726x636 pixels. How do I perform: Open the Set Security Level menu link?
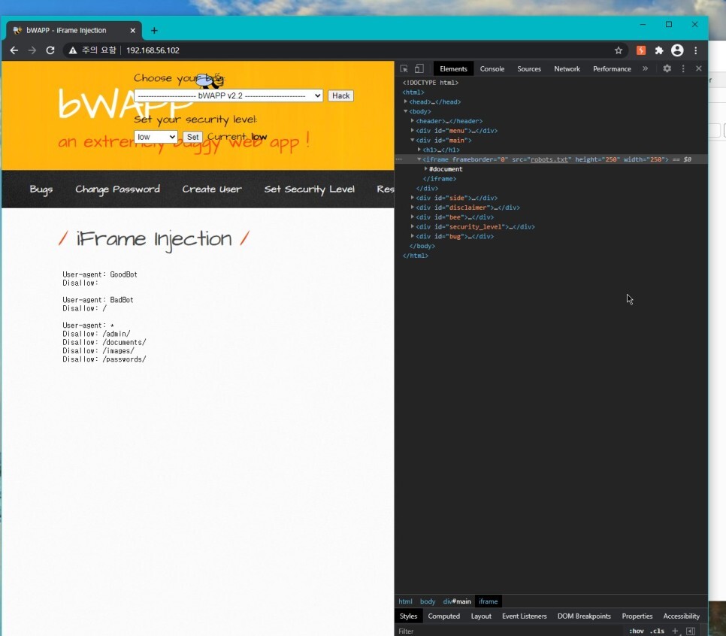310,189
